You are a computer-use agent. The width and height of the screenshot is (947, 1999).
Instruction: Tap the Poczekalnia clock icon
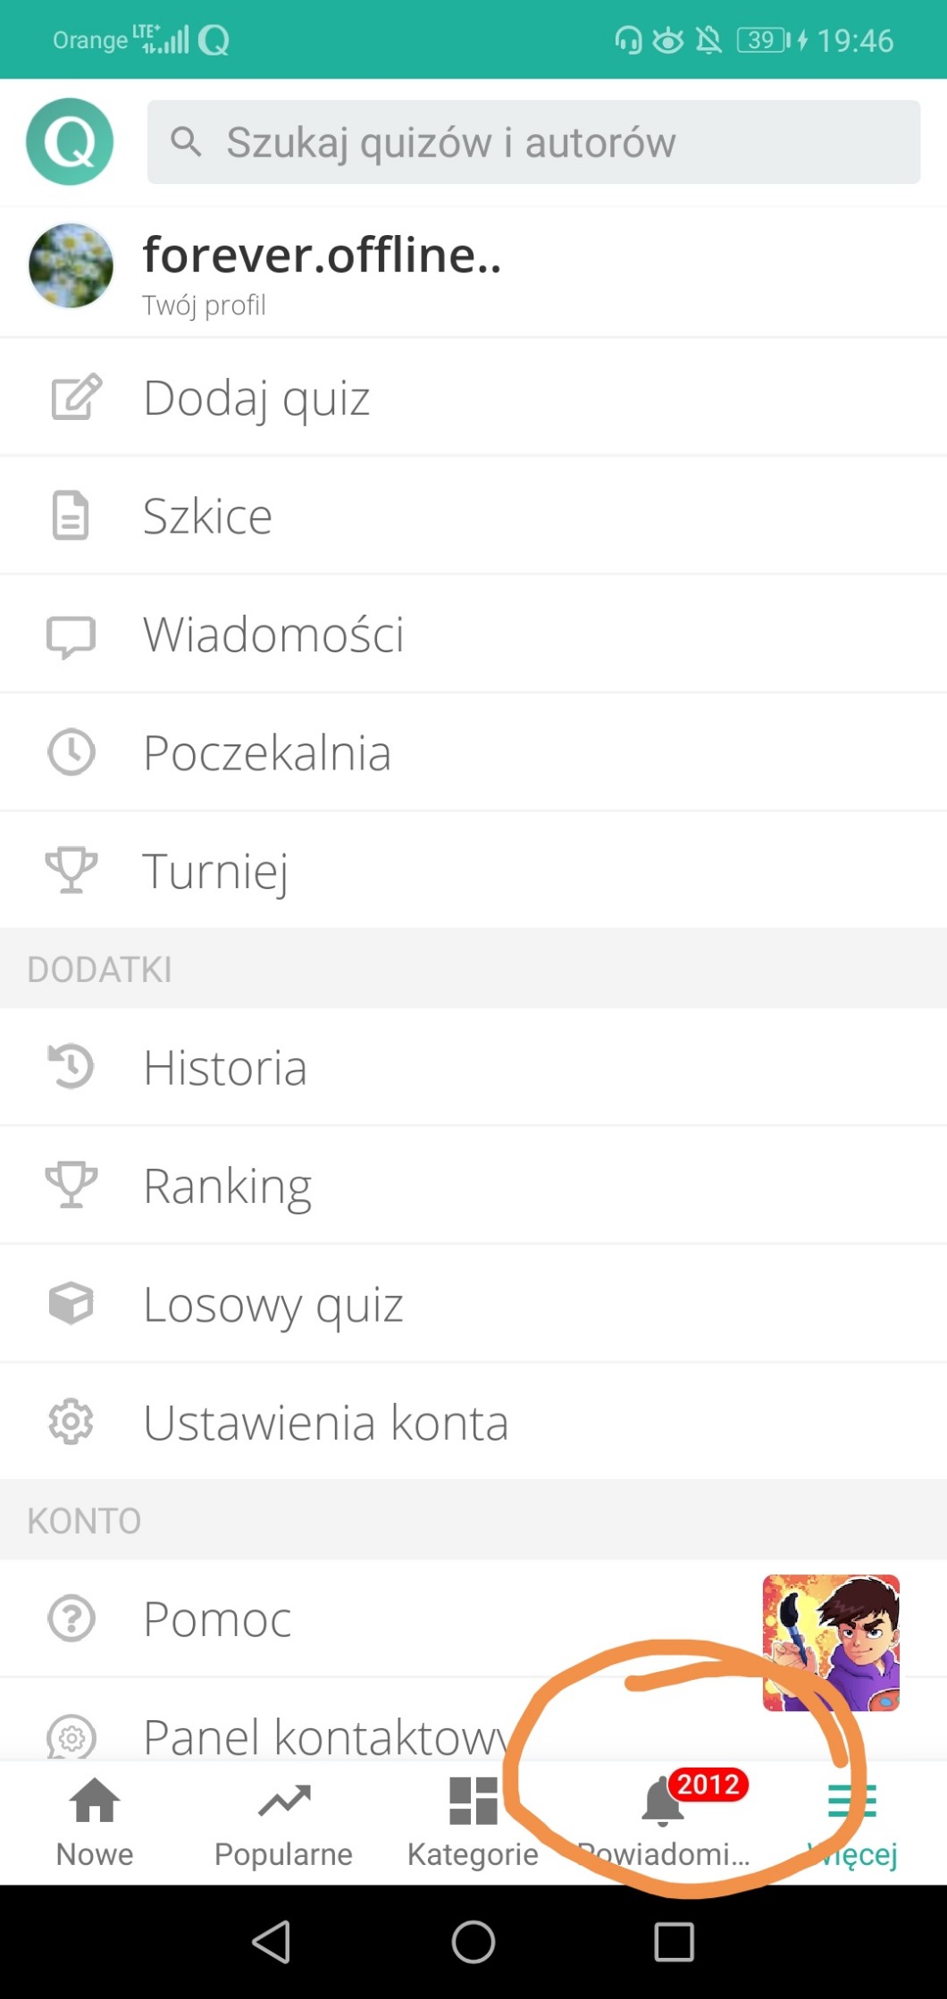pos(71,752)
